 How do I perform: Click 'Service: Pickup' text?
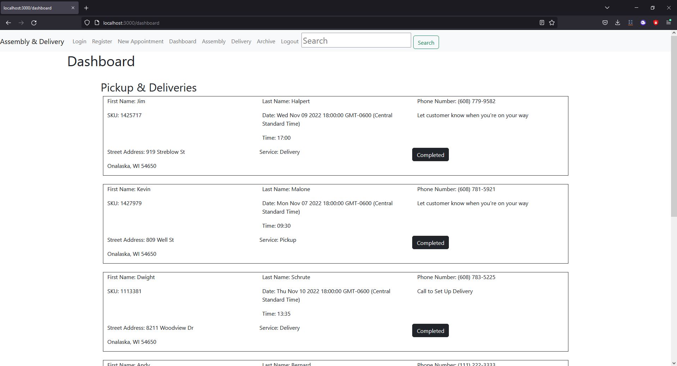[x=278, y=240]
